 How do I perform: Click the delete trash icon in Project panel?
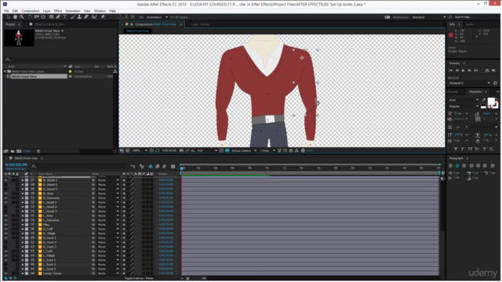tap(38, 151)
